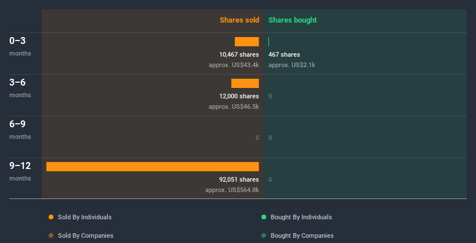Click the 0–3 months sold orange bar
Screen dimensions: 476x243
pos(247,42)
